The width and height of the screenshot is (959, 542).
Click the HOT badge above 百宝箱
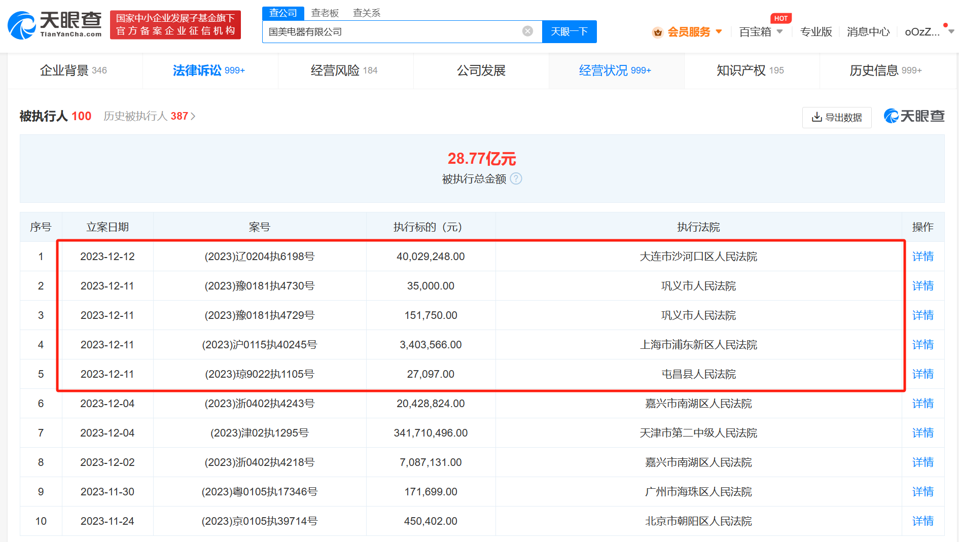click(780, 18)
